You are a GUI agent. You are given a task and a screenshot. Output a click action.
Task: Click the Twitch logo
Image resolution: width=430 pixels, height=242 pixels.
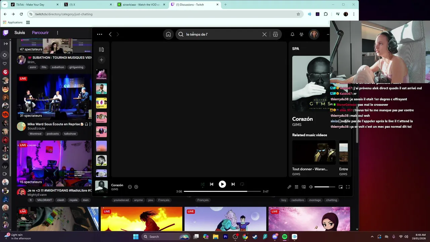click(5, 33)
